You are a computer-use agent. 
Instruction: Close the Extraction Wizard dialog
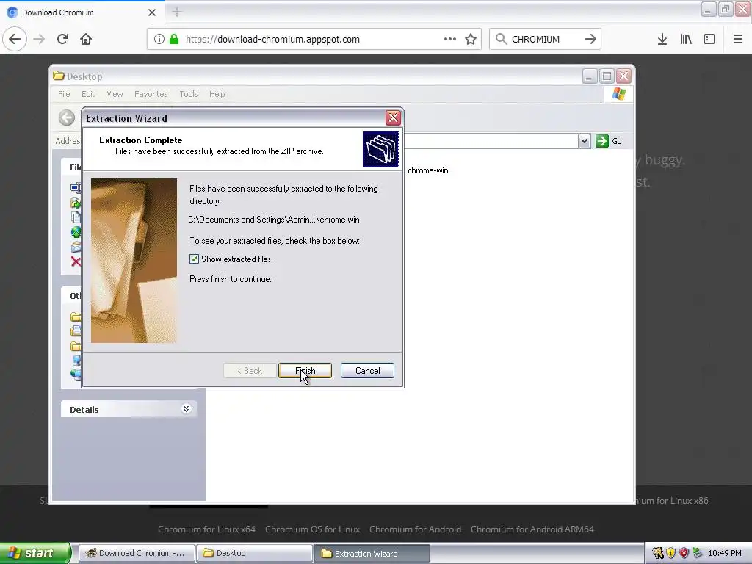pos(393,118)
